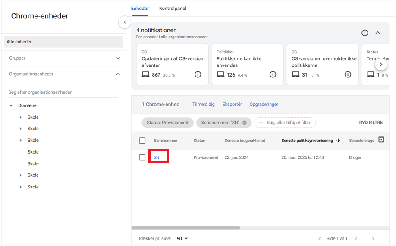The width and height of the screenshot is (396, 246).
Task: Click info icon on OS-opdatering afventer card
Action: pyautogui.click(x=198, y=74)
